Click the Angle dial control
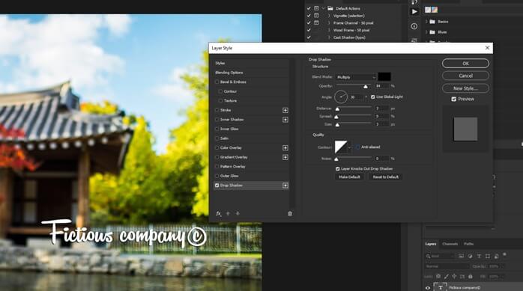Screen dimensions: 523x291 (x=341, y=97)
